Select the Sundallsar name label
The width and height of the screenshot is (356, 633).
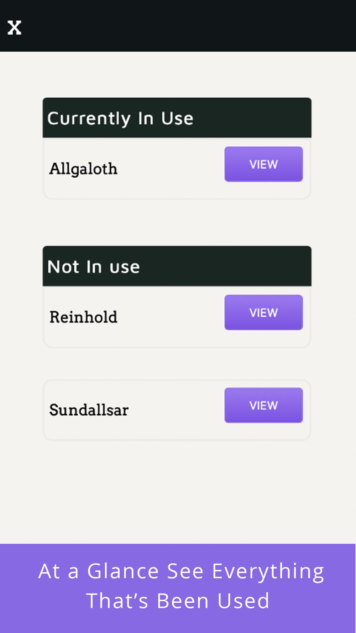pos(89,410)
